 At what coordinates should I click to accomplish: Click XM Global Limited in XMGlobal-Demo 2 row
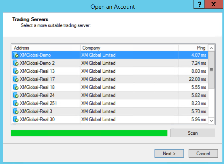click(99, 63)
